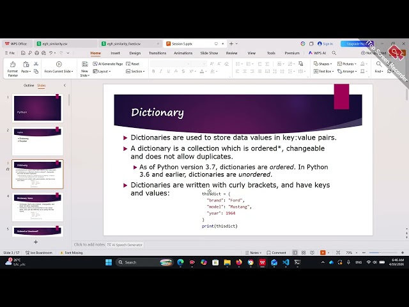This screenshot has width=409, height=307.
Task: Open the Animations ribbon tab
Action: tap(183, 53)
